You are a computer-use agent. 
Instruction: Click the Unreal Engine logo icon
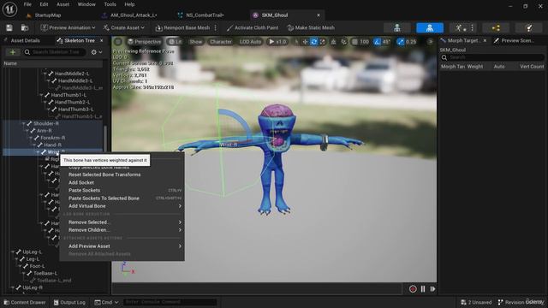(x=9, y=9)
